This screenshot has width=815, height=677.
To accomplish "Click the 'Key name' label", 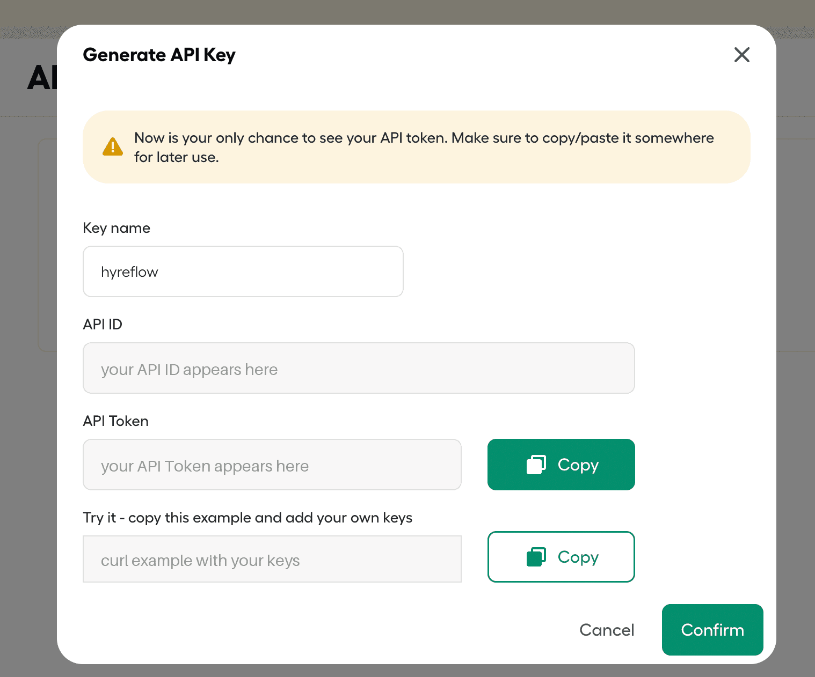I will 117,228.
